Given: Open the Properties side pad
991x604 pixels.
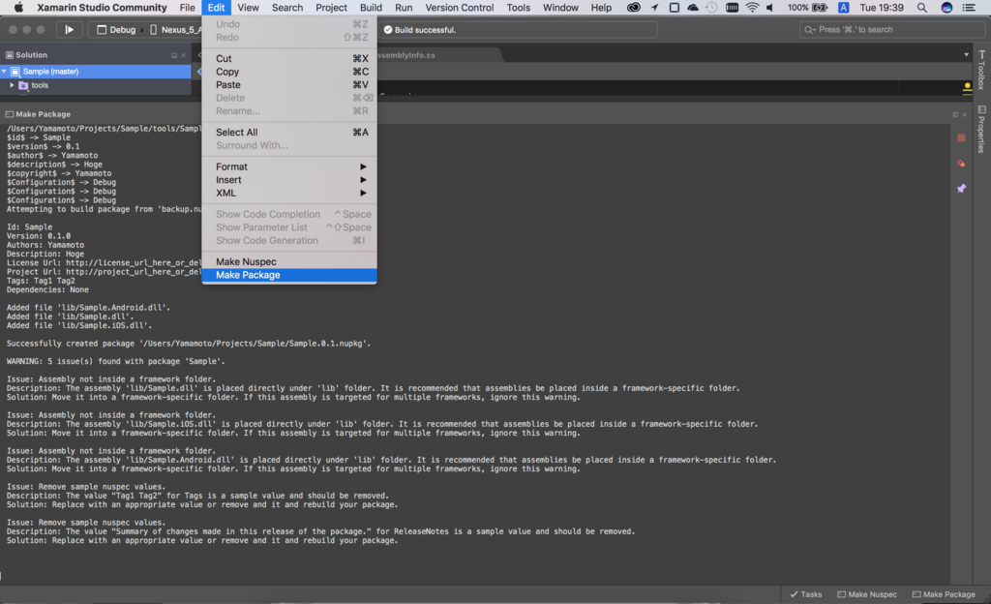Looking at the screenshot, I should point(981,129).
